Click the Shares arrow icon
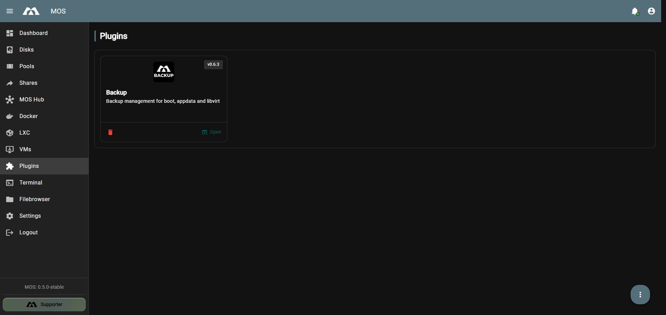 tap(10, 83)
